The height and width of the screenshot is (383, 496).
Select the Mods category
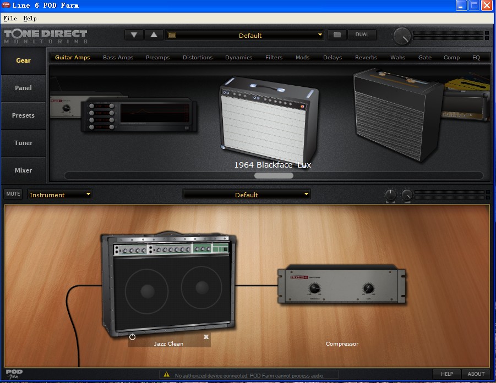(x=302, y=58)
